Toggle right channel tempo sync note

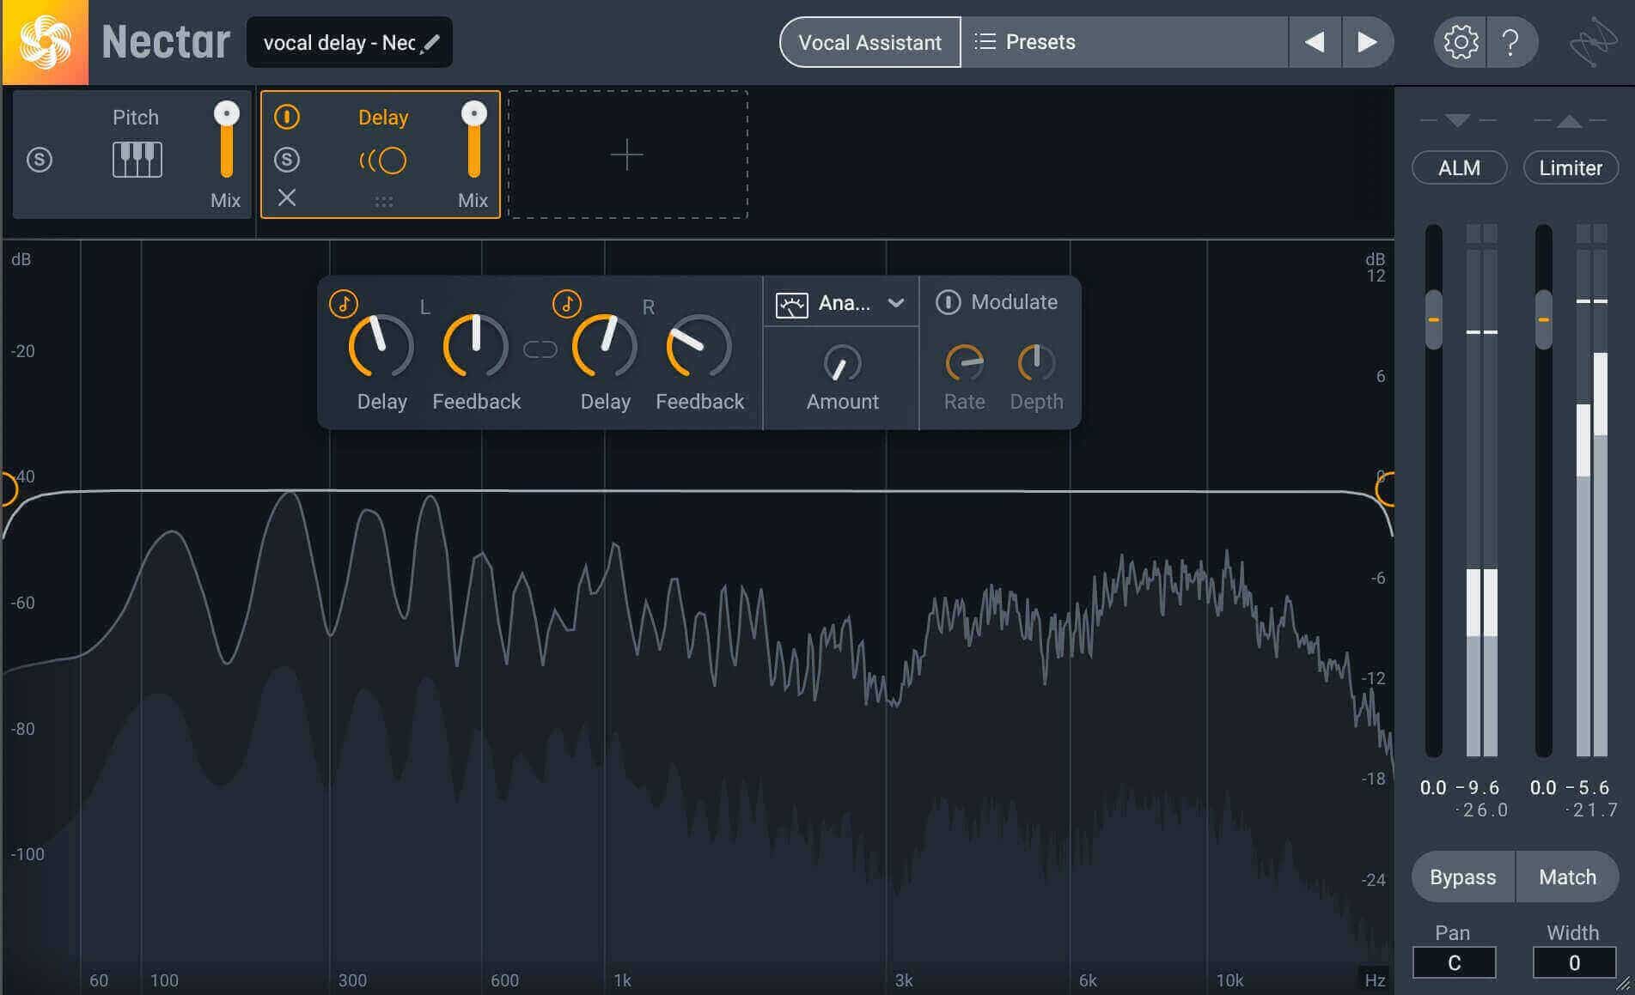[x=566, y=303]
